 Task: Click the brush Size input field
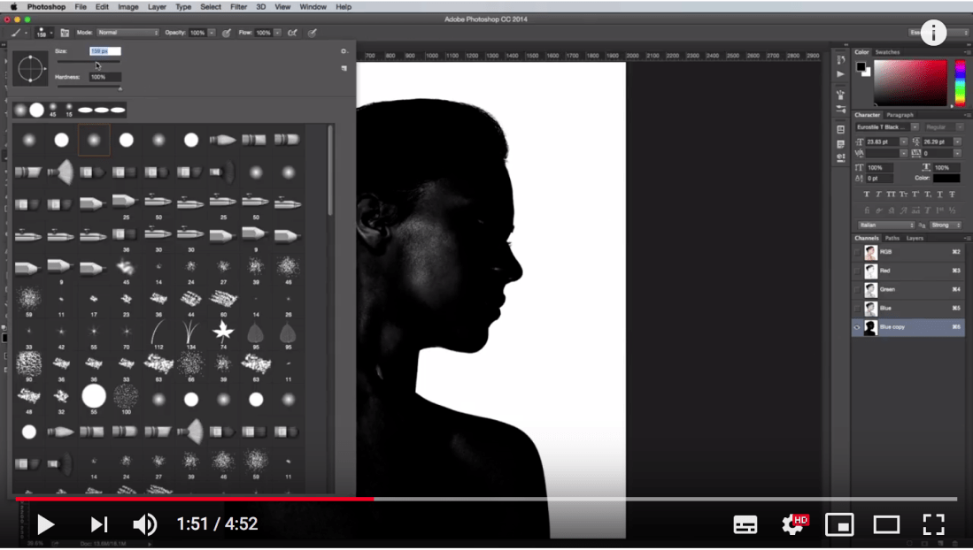click(x=104, y=51)
